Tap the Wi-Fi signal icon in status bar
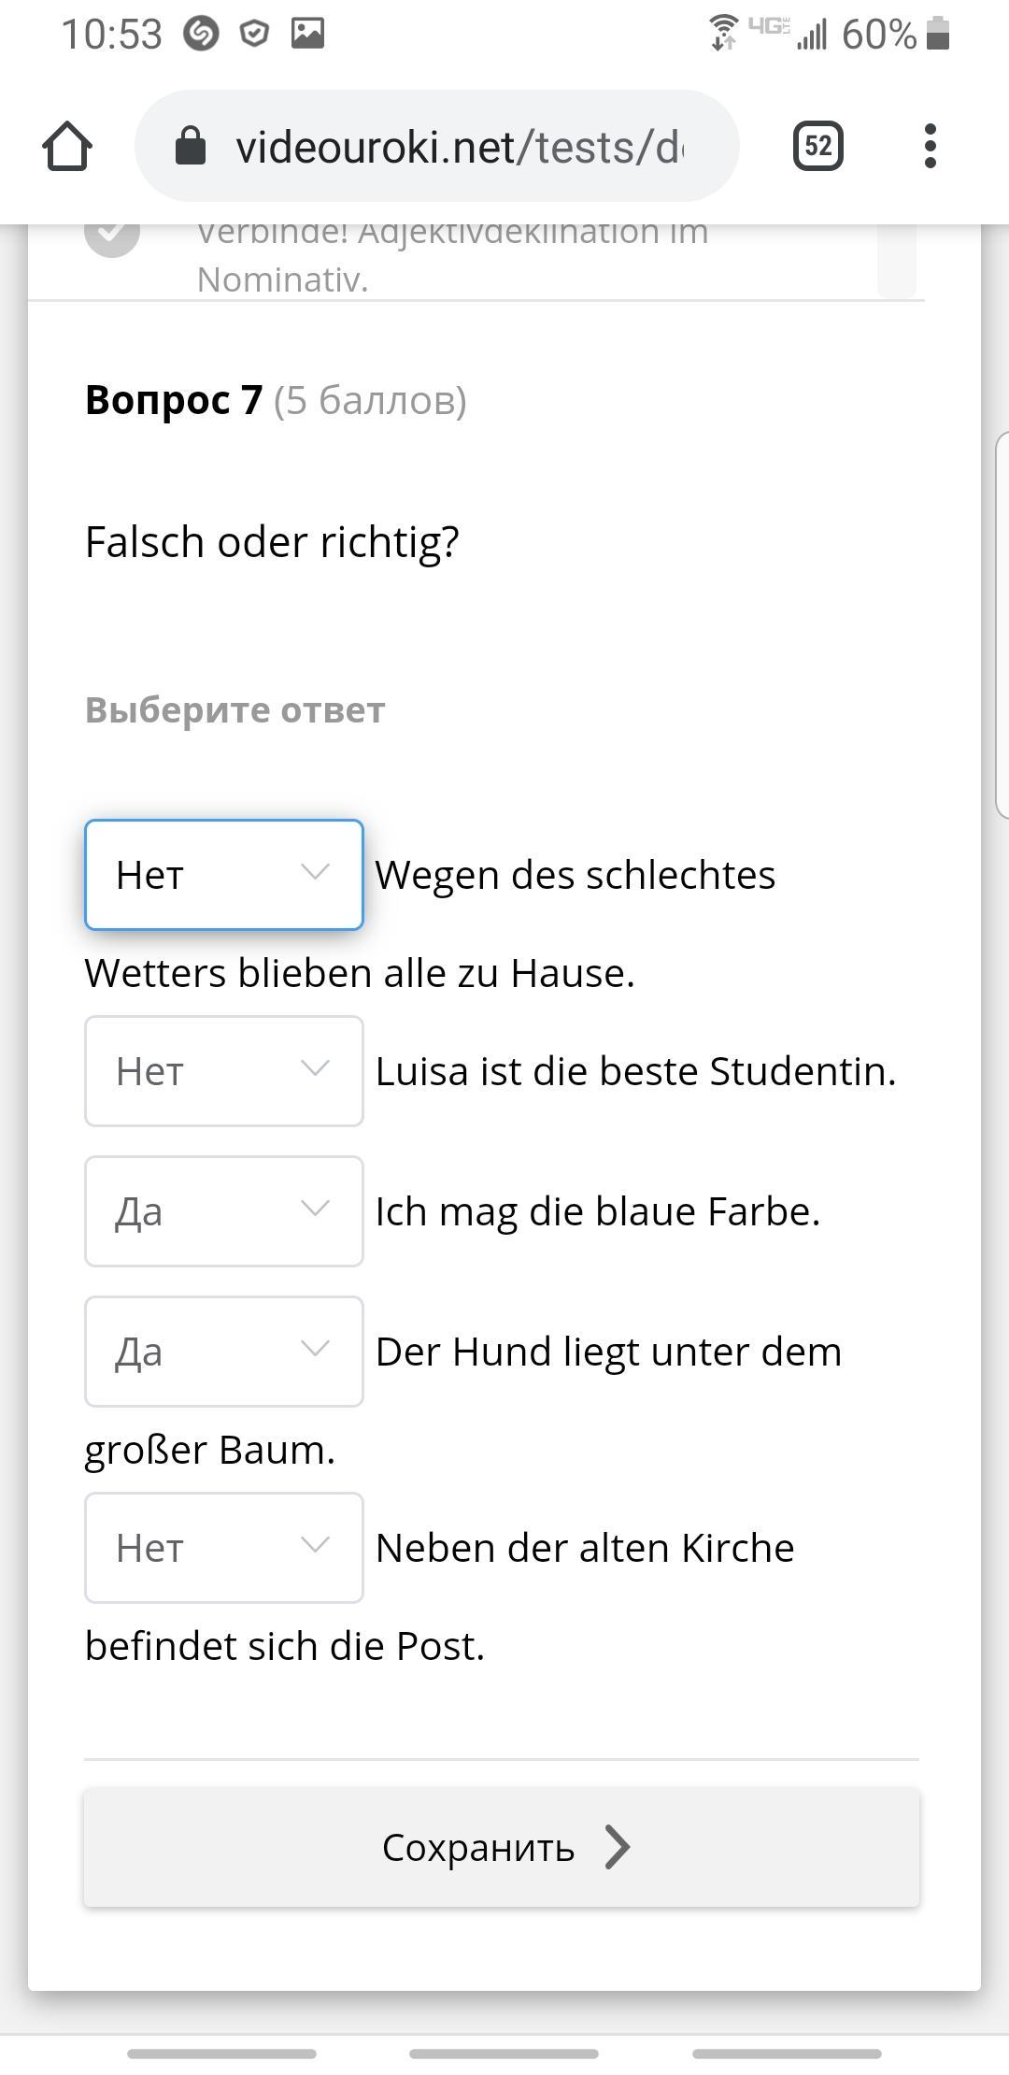 tap(722, 35)
